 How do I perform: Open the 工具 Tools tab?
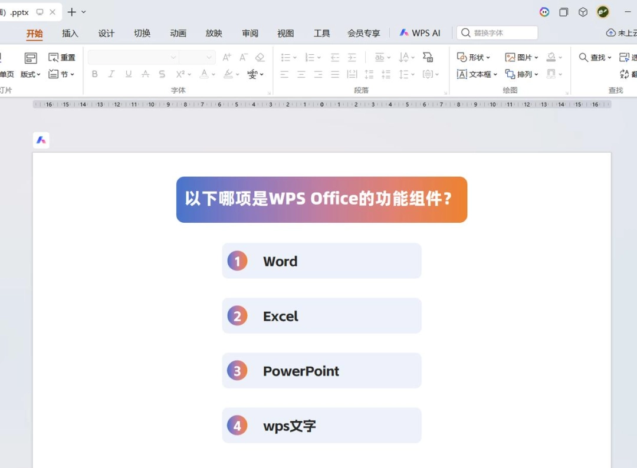[x=321, y=33]
